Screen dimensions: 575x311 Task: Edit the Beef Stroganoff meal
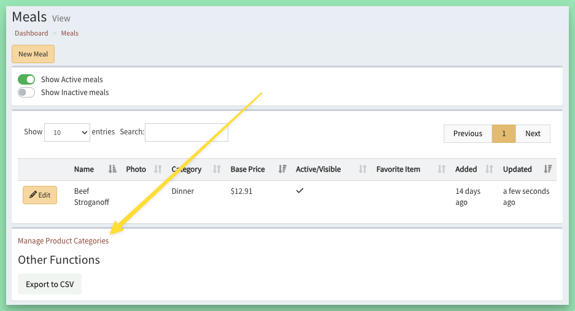[40, 194]
